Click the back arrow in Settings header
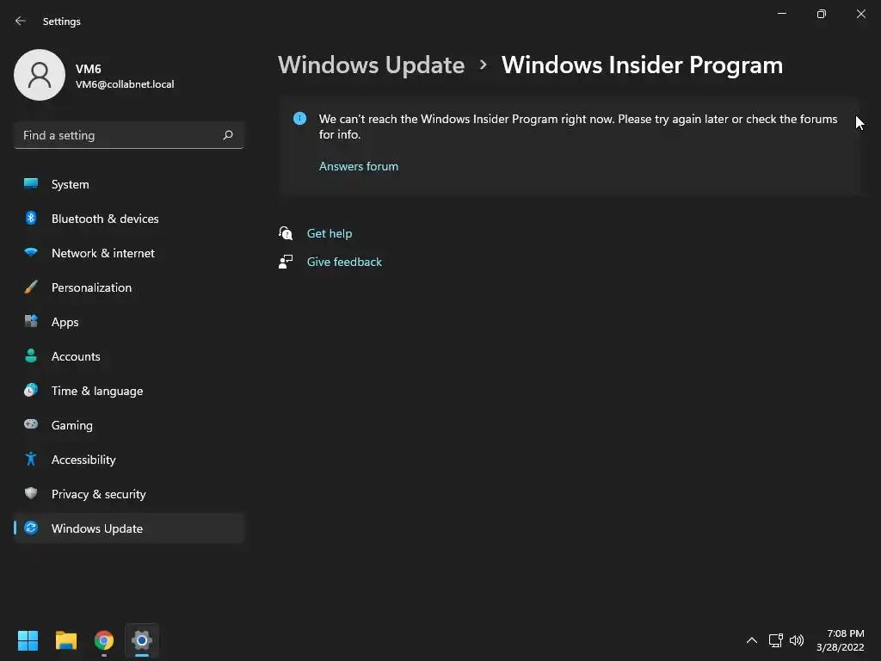The width and height of the screenshot is (881, 661). point(21,21)
